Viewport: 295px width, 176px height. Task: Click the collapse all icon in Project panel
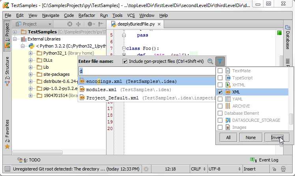[x=78, y=24]
